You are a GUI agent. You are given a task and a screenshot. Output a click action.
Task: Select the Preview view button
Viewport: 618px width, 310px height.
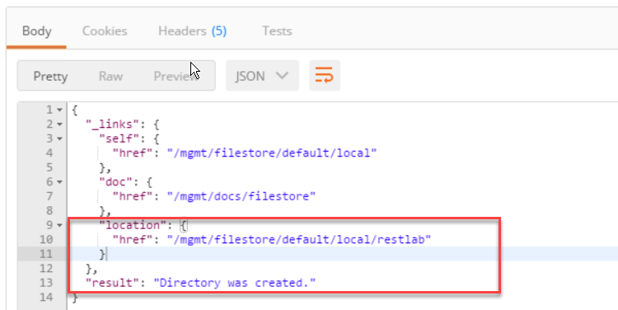[176, 76]
